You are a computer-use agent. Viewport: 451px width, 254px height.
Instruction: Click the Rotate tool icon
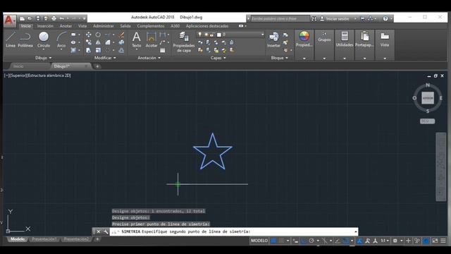(98, 35)
